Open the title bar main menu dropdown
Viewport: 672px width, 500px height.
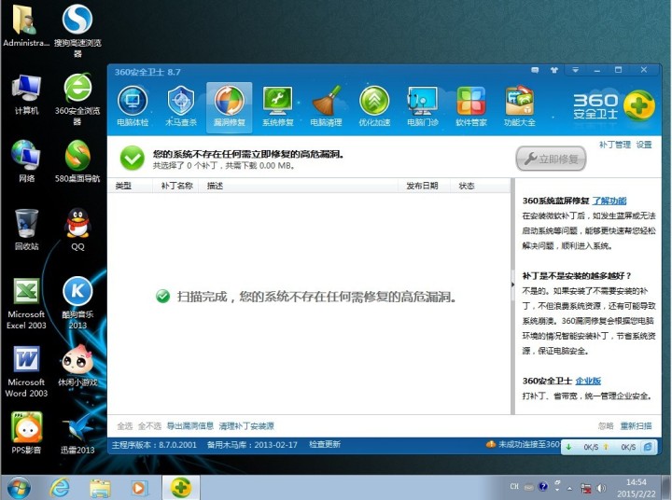575,70
